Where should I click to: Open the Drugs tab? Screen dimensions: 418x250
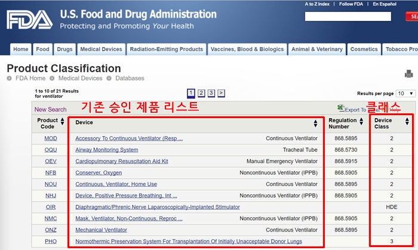[x=64, y=50]
